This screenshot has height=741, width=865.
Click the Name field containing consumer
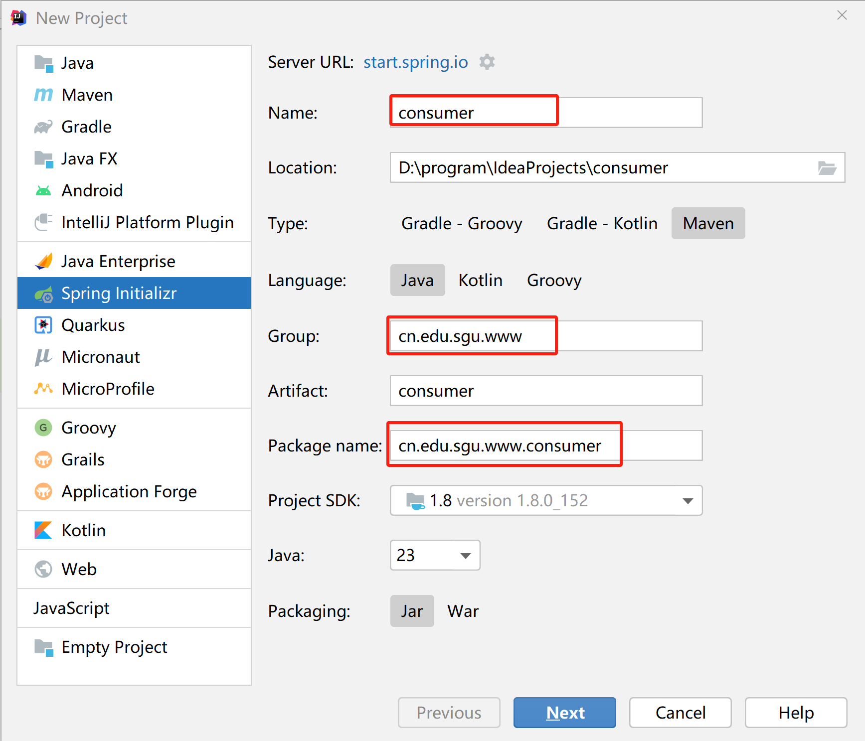pyautogui.click(x=546, y=113)
